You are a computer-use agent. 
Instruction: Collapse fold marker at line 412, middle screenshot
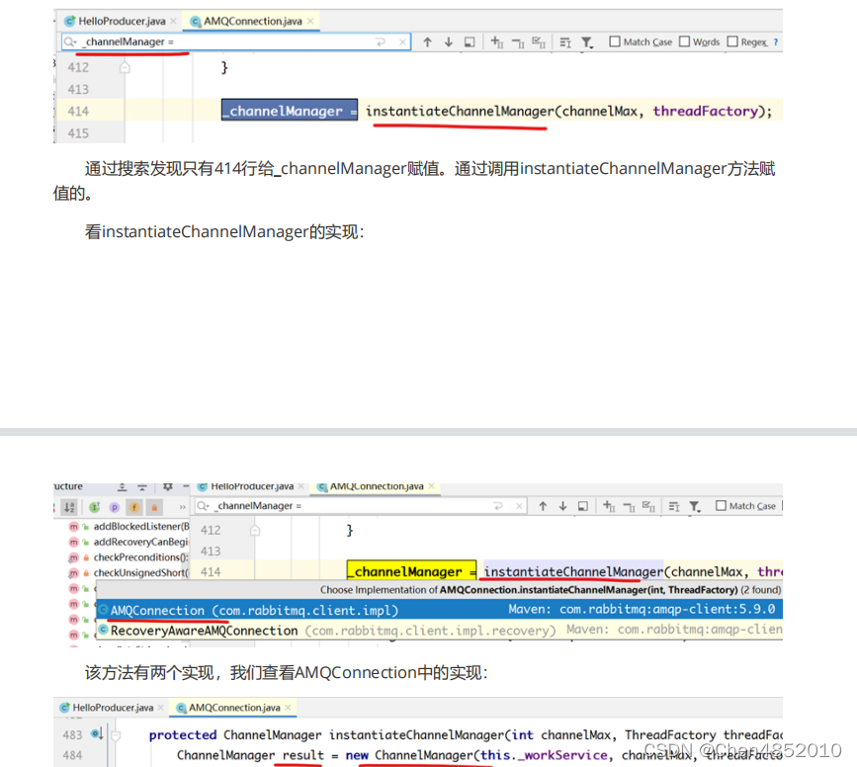click(255, 531)
